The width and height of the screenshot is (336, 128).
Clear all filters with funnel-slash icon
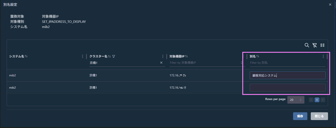tap(314, 45)
